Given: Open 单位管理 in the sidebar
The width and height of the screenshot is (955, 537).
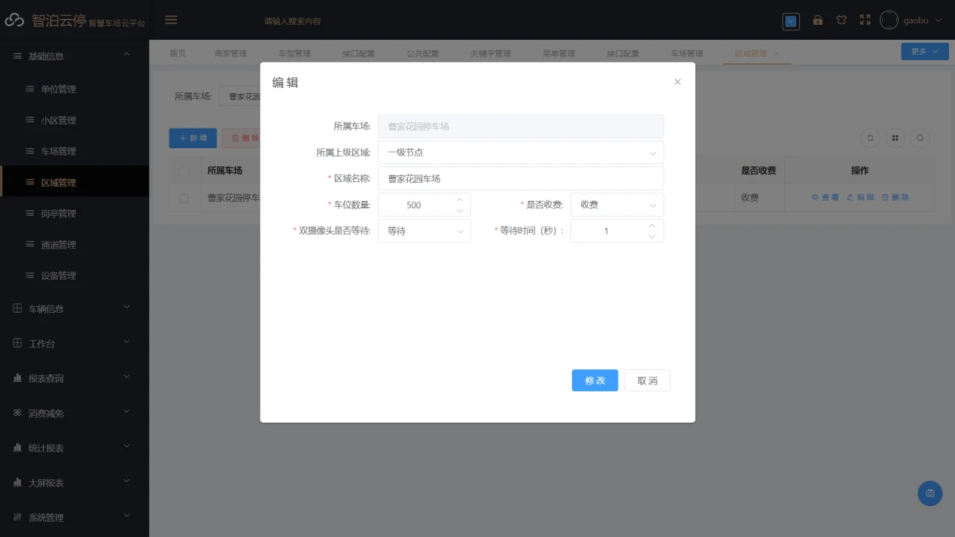Looking at the screenshot, I should [75, 89].
